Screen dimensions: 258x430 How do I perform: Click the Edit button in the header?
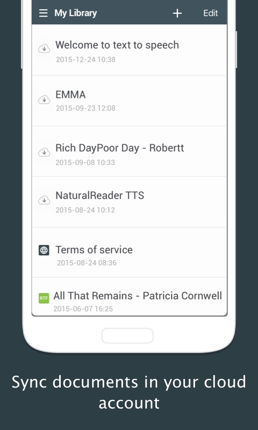(x=211, y=13)
